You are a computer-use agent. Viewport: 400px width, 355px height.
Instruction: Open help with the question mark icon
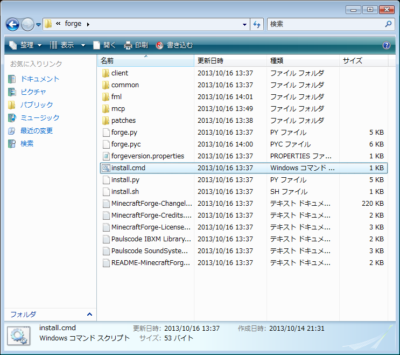tap(386, 45)
